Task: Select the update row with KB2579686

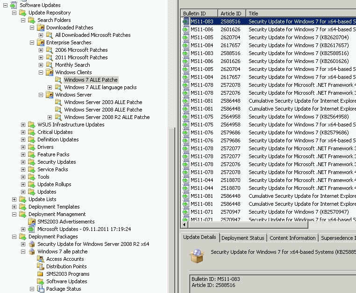Action: (268, 133)
